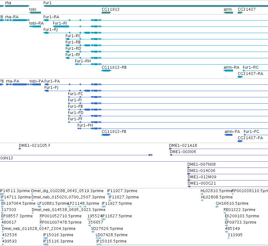
Task: Select the LD07428.5prime EST label
Action: (111, 235)
